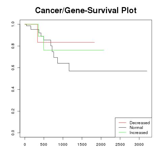162x162 pixels.
Task: Click the 500 x-axis tick label
Action: [x=44, y=144]
